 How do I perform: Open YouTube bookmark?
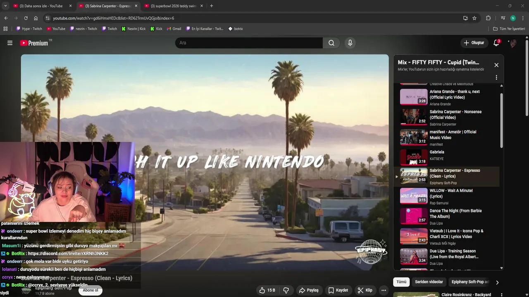(x=56, y=29)
